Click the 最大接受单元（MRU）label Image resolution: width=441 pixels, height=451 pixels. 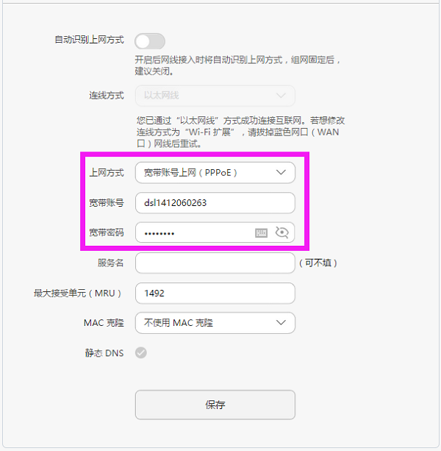77,293
